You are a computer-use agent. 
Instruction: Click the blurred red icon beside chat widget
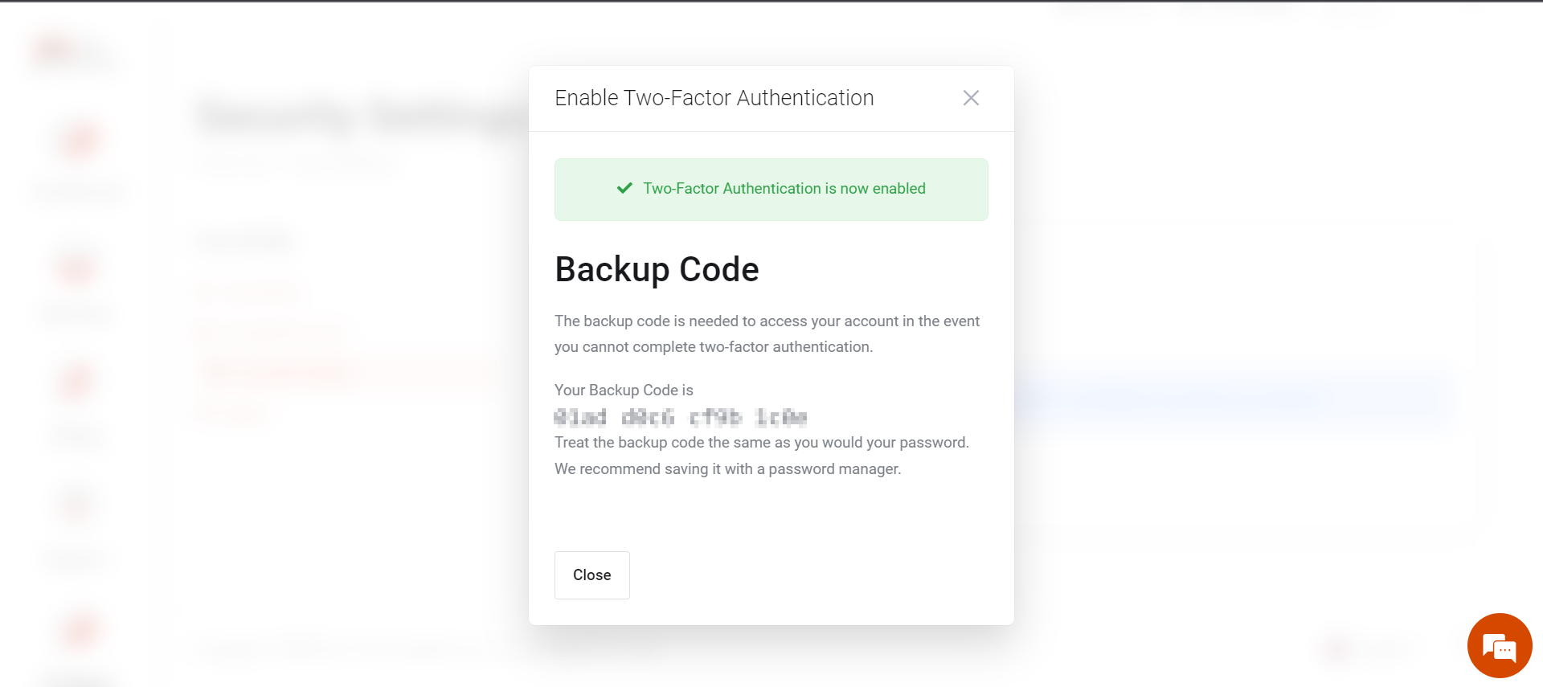coord(1337,648)
